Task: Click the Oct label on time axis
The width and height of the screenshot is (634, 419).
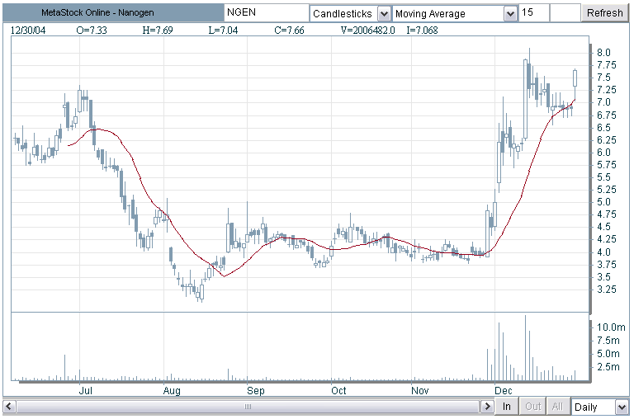Action: tap(338, 391)
